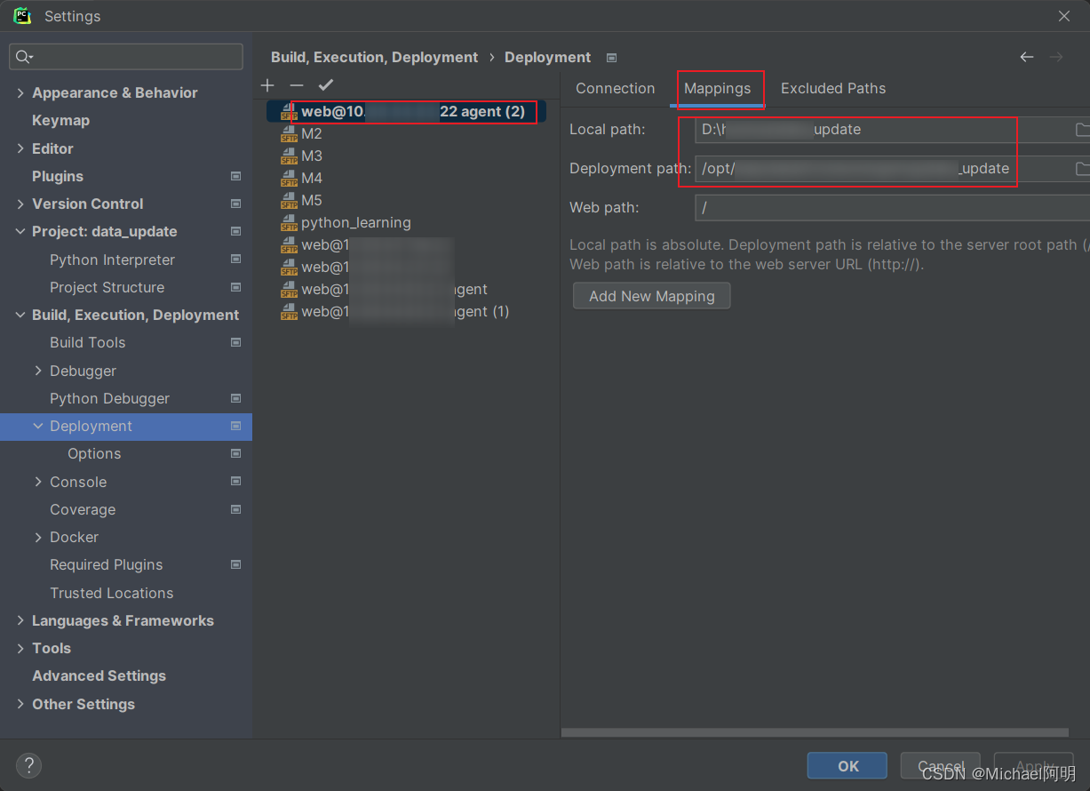
Task: Click project-level icon beside Python Interpreter
Action: (x=235, y=260)
